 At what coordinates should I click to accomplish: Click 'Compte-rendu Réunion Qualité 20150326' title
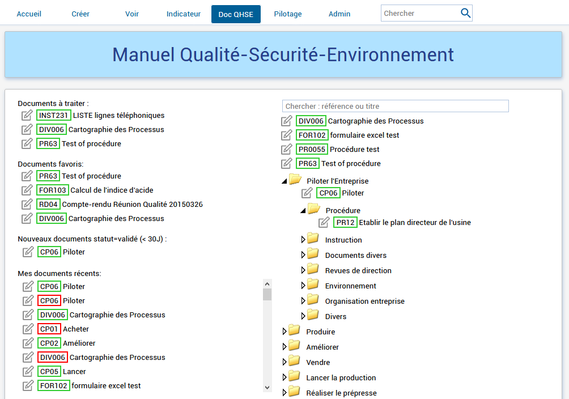pos(133,204)
